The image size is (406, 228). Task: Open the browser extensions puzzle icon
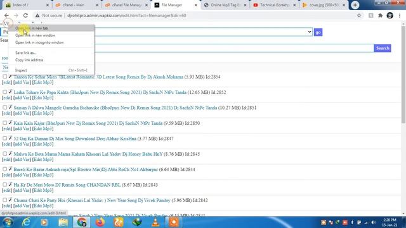pos(380,15)
